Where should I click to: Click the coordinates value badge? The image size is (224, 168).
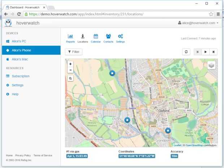click(x=137, y=156)
